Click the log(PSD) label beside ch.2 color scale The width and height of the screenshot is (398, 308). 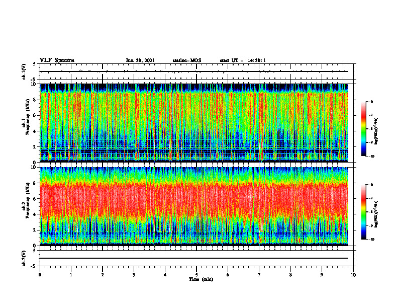point(377,214)
